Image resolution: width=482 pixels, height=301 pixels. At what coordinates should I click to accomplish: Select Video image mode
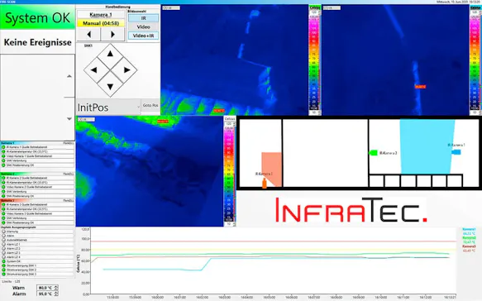(x=143, y=26)
